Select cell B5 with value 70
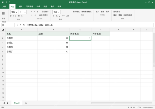 53,52
